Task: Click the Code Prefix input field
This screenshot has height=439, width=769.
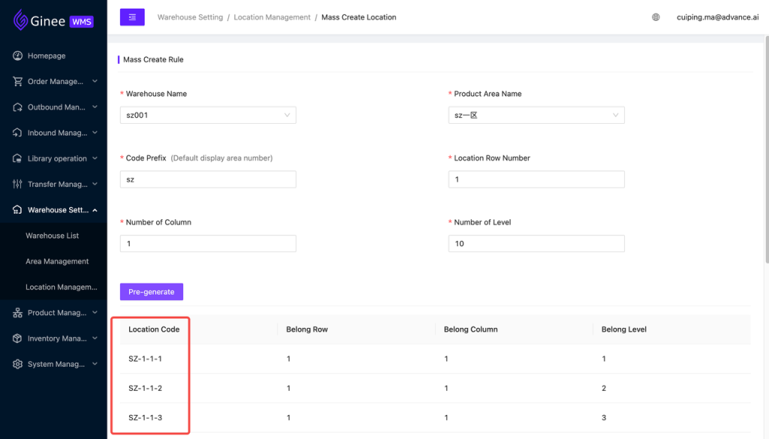Action: click(208, 179)
